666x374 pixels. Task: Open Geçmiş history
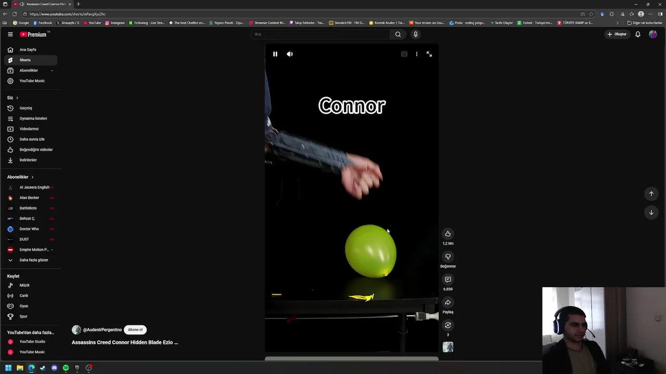[x=31, y=108]
